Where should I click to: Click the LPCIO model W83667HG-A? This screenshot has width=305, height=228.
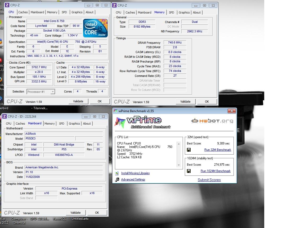tap(64, 155)
